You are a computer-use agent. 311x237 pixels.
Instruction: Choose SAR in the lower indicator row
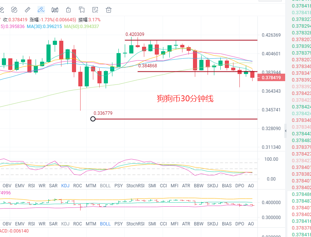click(x=53, y=224)
